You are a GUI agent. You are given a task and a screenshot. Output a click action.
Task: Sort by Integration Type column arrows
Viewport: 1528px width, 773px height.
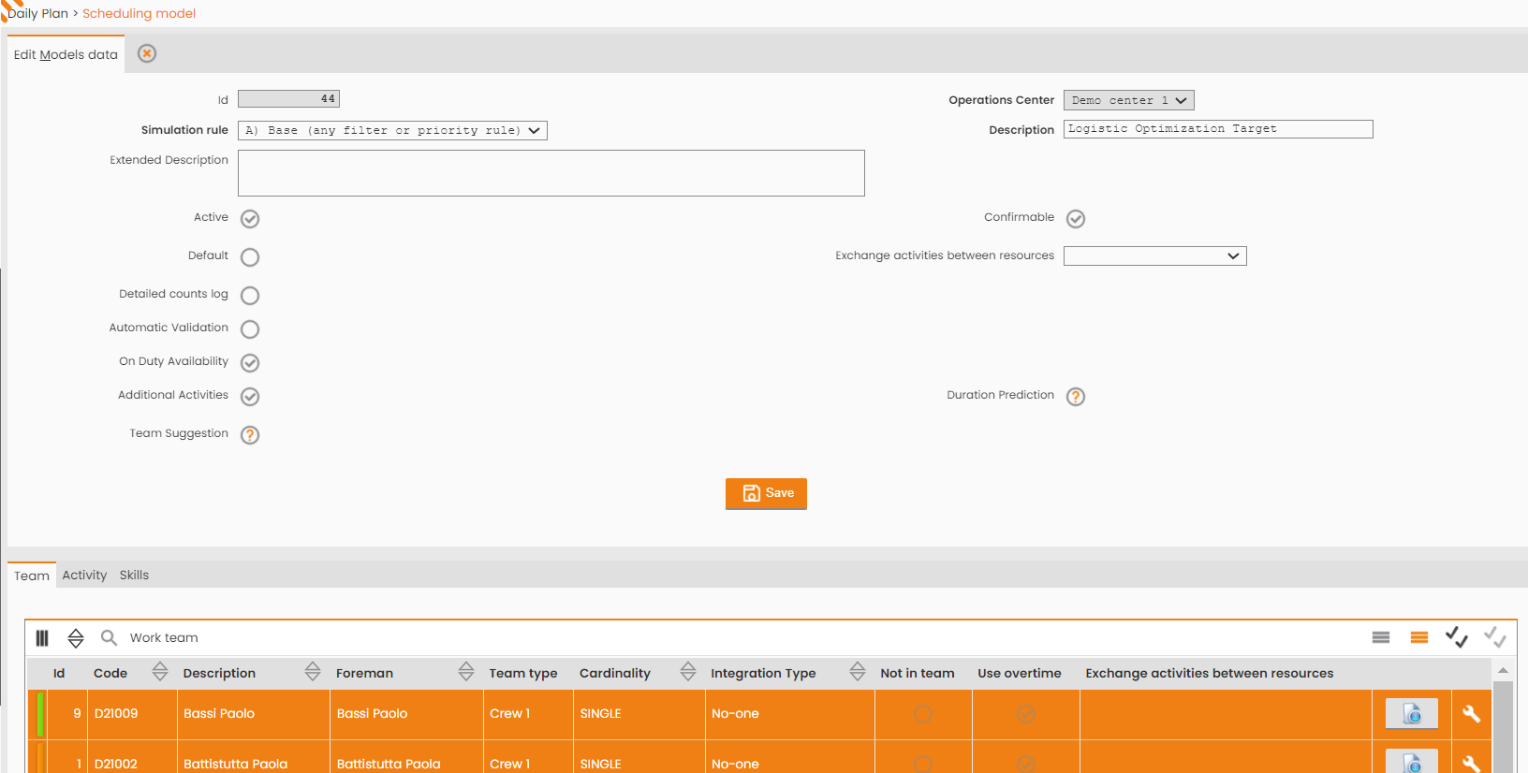point(858,671)
